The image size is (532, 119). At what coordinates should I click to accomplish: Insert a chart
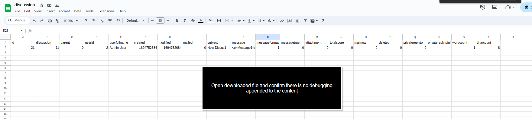pos(297,20)
